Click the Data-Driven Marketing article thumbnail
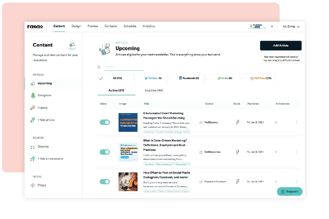The image size is (329, 219). tap(128, 152)
